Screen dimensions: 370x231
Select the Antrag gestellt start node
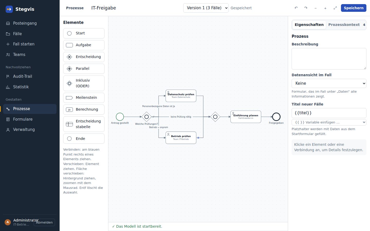pyautogui.click(x=120, y=117)
